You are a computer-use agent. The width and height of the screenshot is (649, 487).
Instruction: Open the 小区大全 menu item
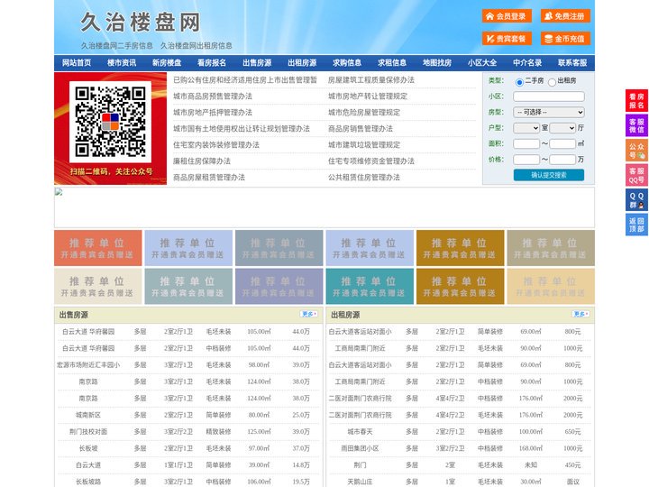point(482,63)
